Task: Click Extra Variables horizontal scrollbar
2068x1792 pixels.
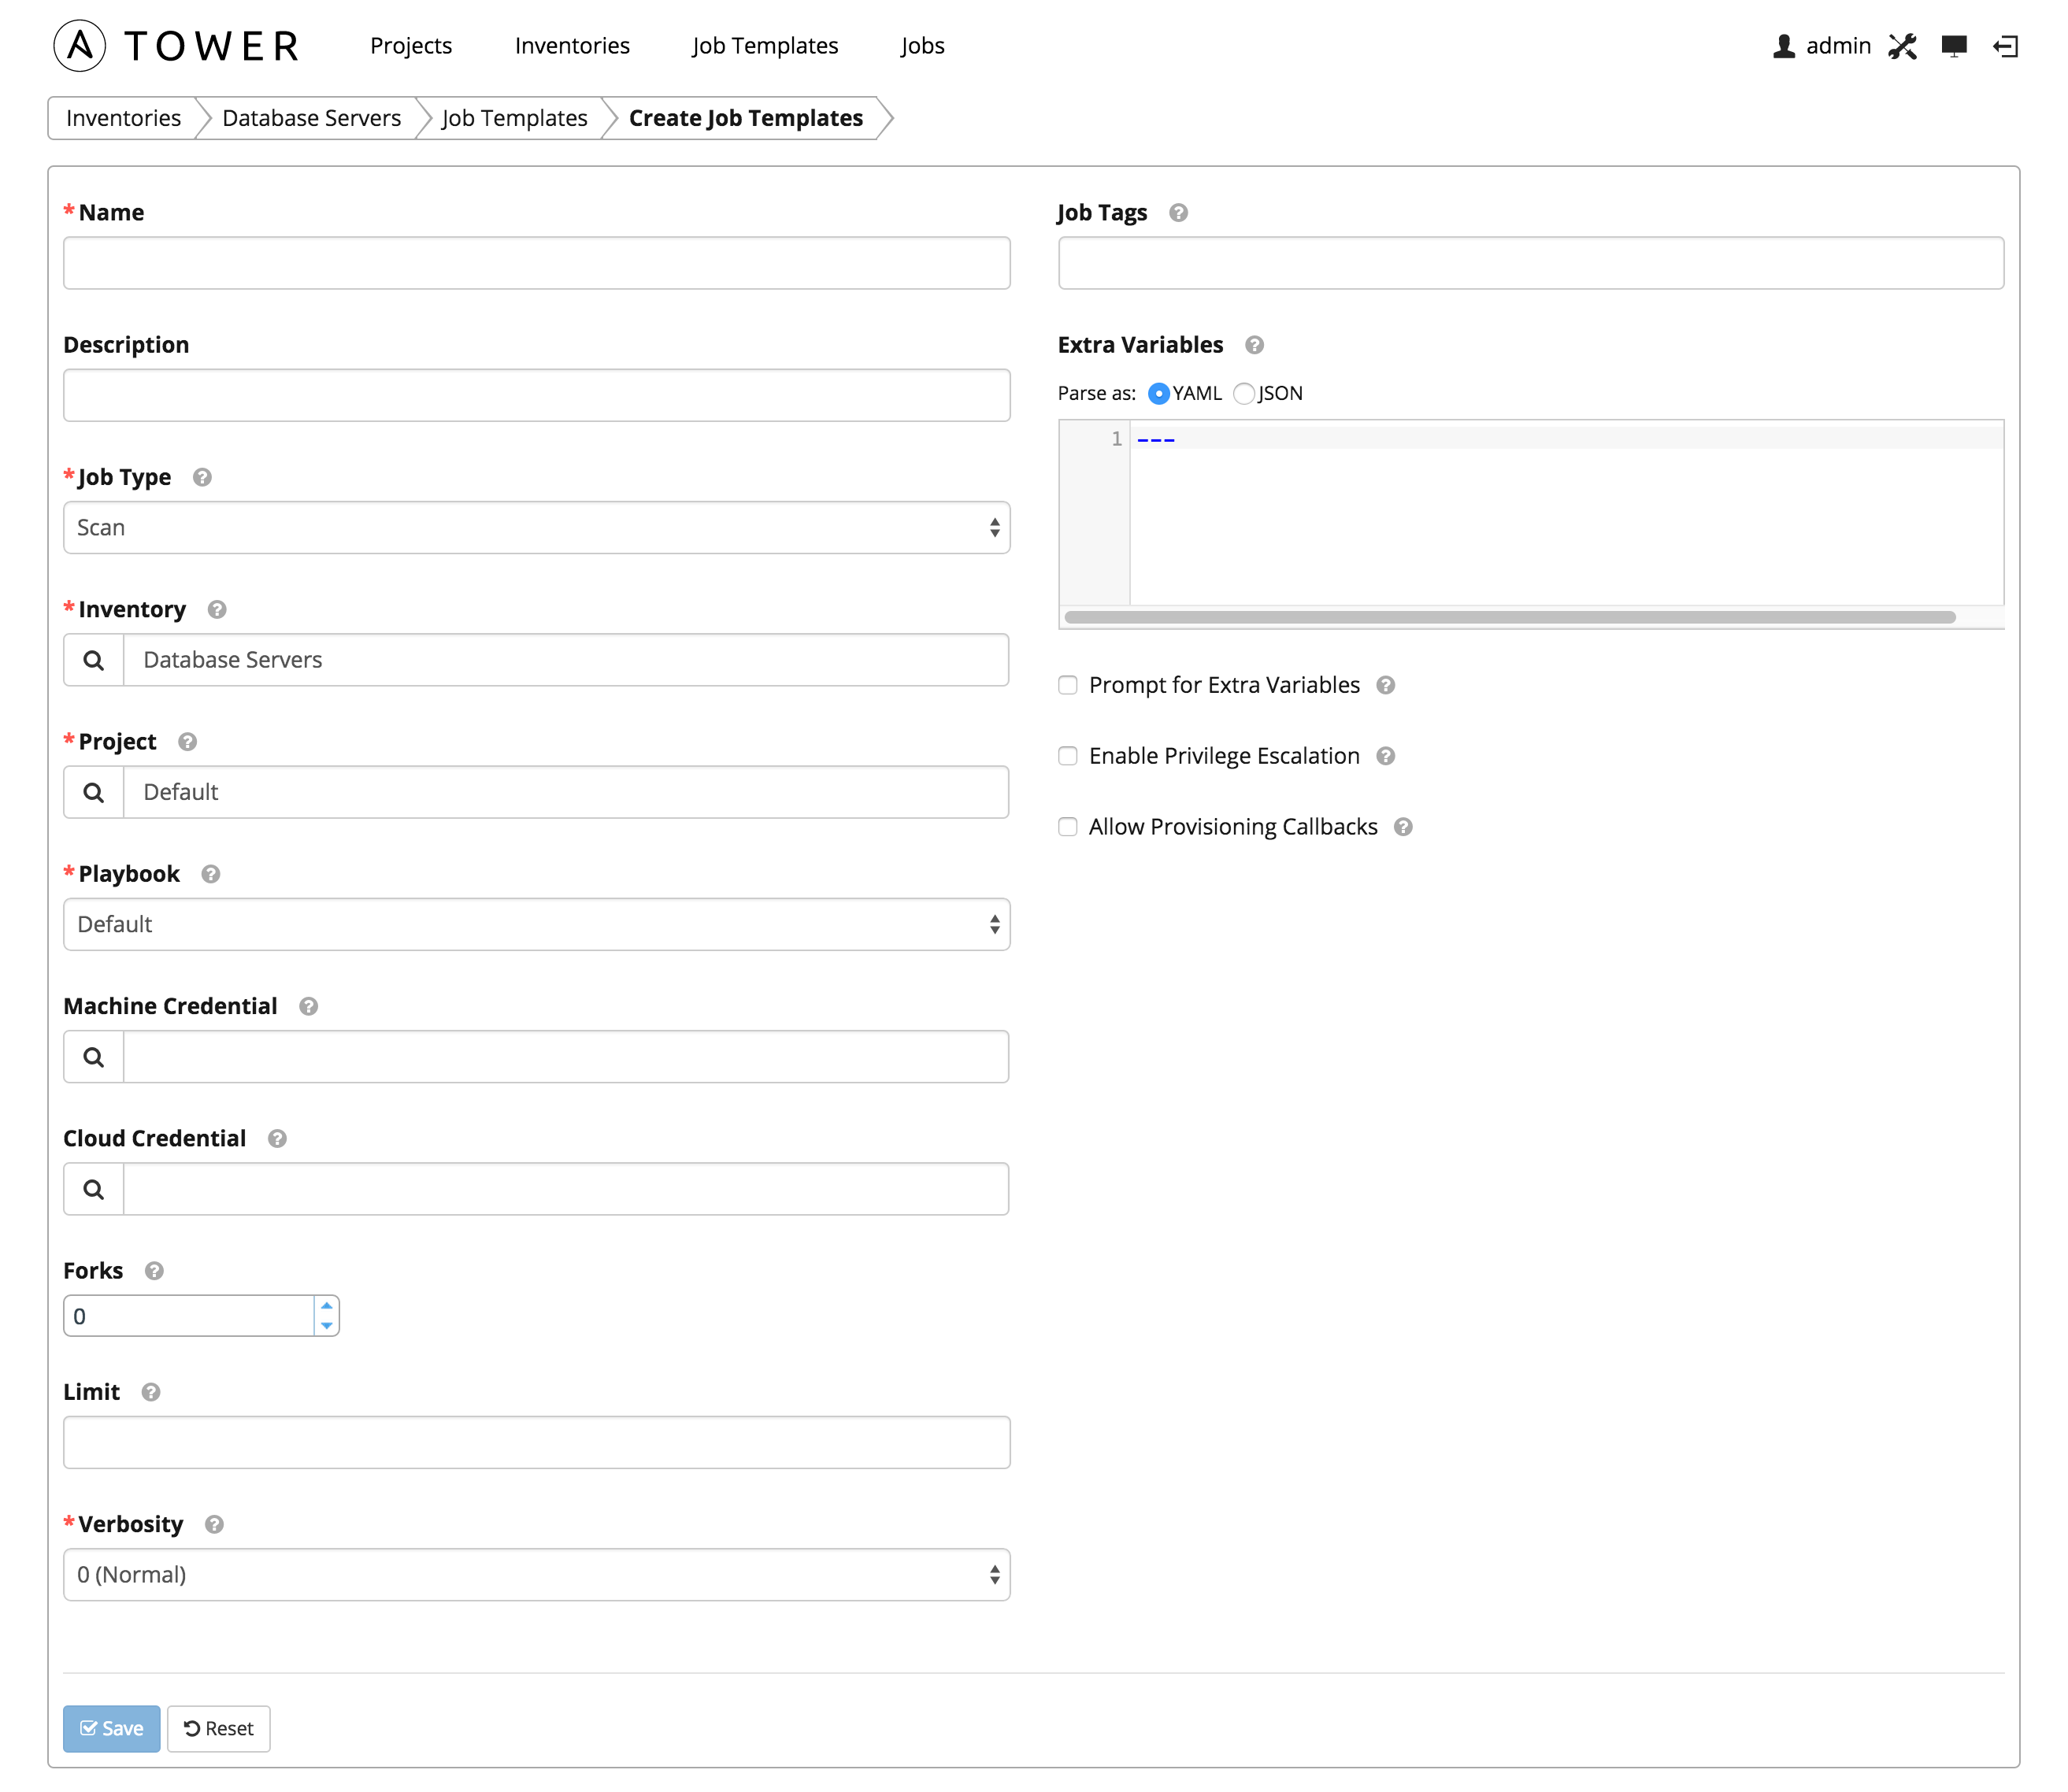Action: tap(1510, 617)
